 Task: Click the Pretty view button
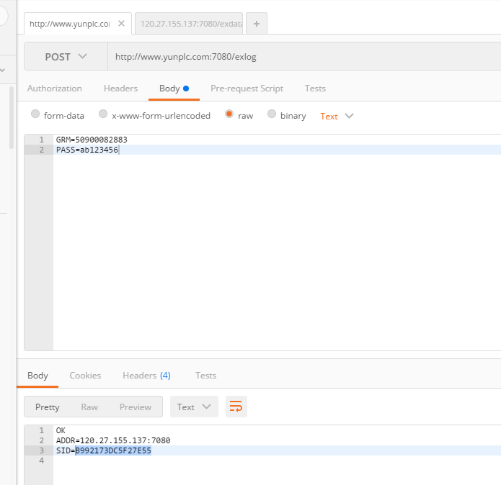pos(48,407)
